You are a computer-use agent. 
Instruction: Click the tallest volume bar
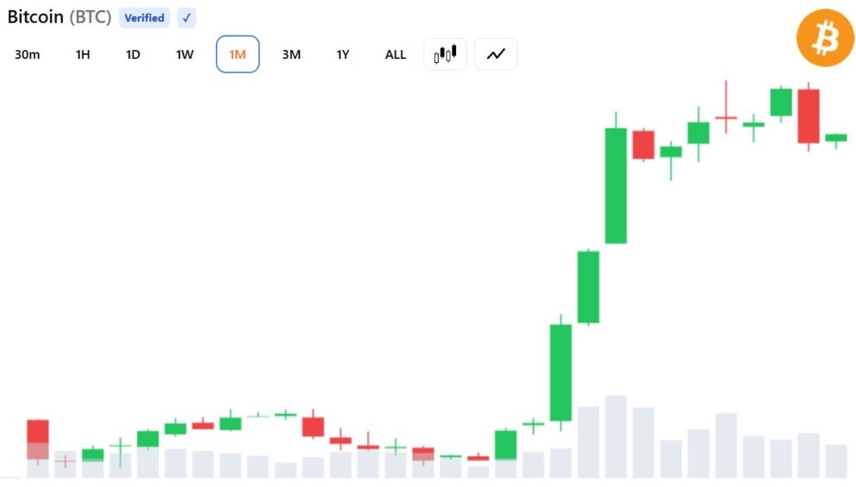click(x=616, y=437)
